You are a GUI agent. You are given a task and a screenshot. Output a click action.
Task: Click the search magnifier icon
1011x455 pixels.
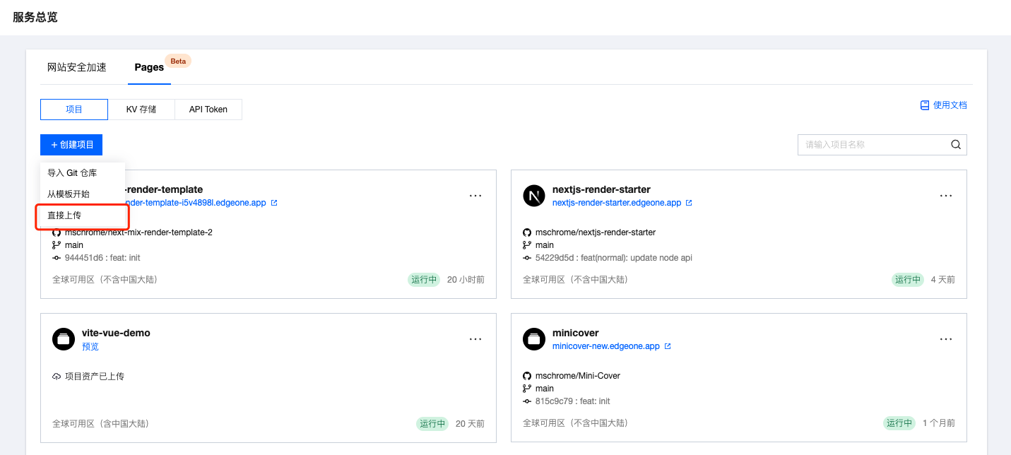point(956,145)
